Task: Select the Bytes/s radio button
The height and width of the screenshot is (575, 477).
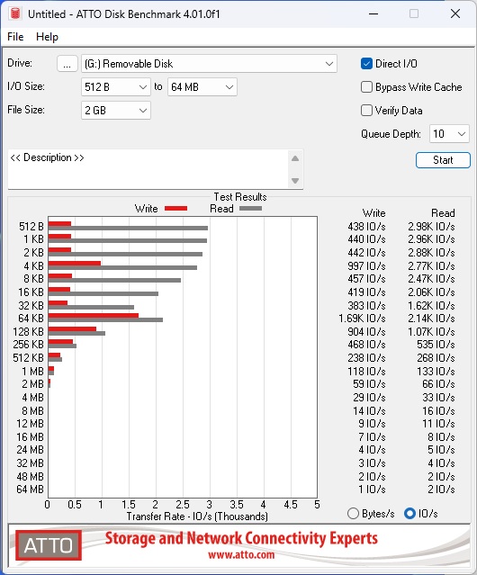Action: pos(353,514)
